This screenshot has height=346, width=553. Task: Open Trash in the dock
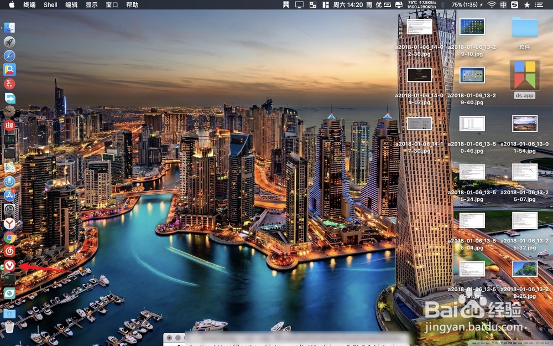[9, 327]
